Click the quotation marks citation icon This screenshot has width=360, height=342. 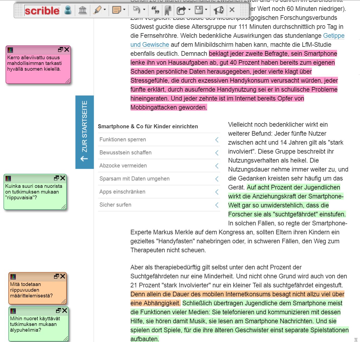pos(155,10)
